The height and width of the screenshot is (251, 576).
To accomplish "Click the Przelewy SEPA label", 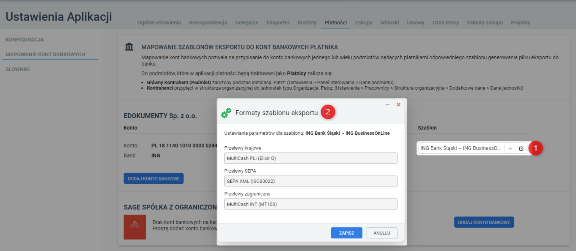I will pos(240,171).
